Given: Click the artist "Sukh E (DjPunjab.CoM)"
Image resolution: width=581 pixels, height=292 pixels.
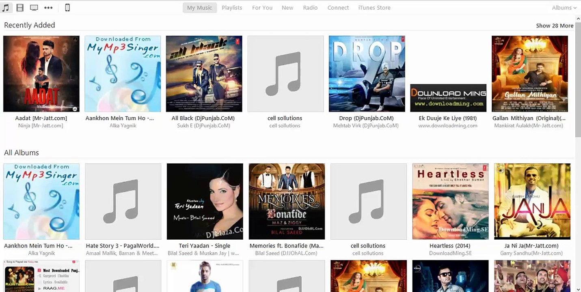Looking at the screenshot, I should click(204, 126).
